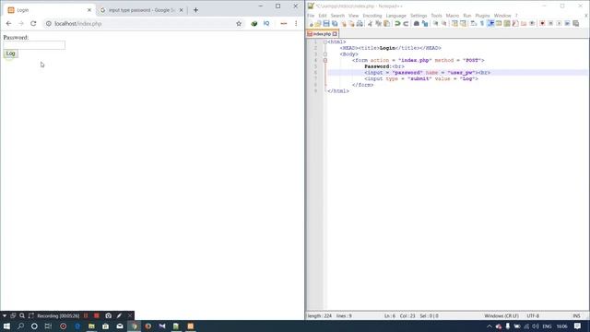Open the Language menu in Notepad++
Screen dimensions: 590x332
[x=395, y=16]
